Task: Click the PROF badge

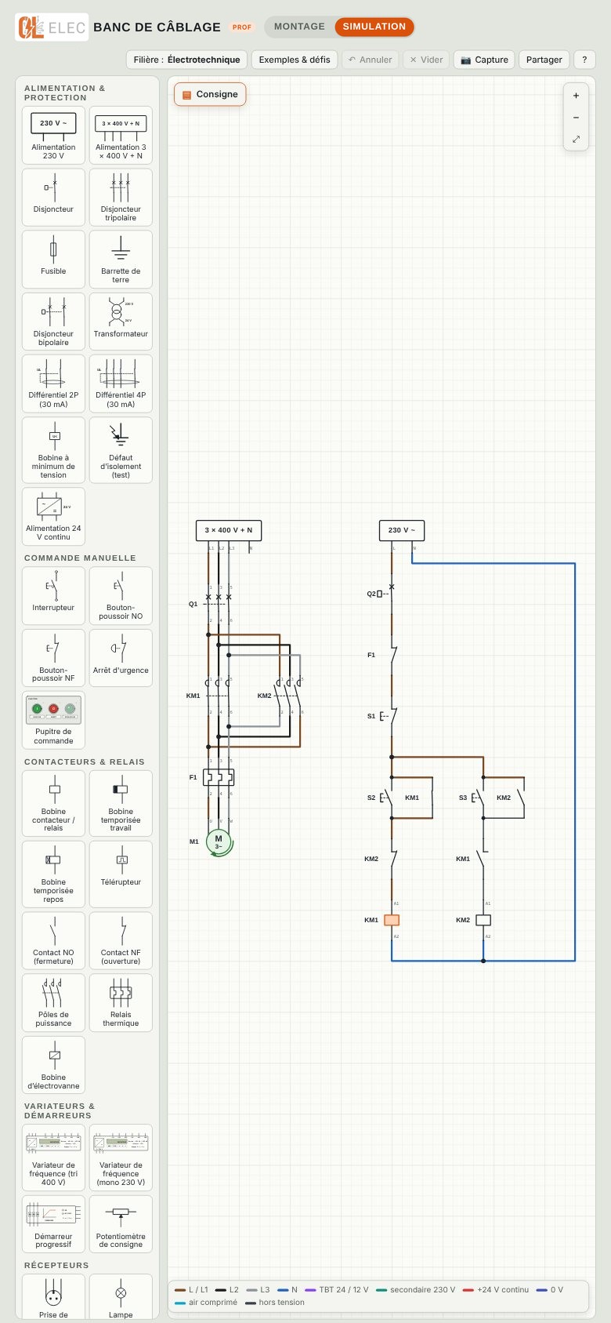Action: tap(242, 27)
